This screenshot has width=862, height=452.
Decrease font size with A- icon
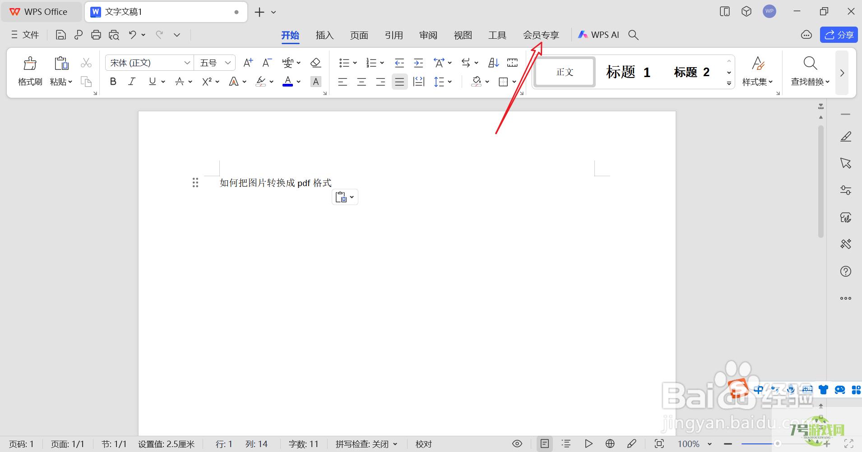point(267,63)
